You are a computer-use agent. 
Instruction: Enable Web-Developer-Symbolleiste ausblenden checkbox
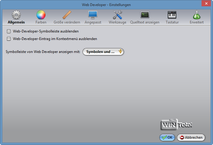tap(9, 31)
